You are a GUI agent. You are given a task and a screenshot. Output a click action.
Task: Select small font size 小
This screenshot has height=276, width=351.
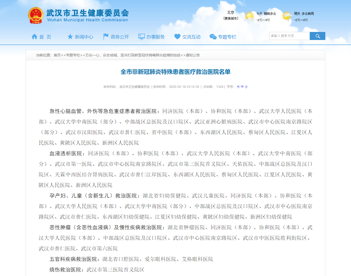coord(245,87)
